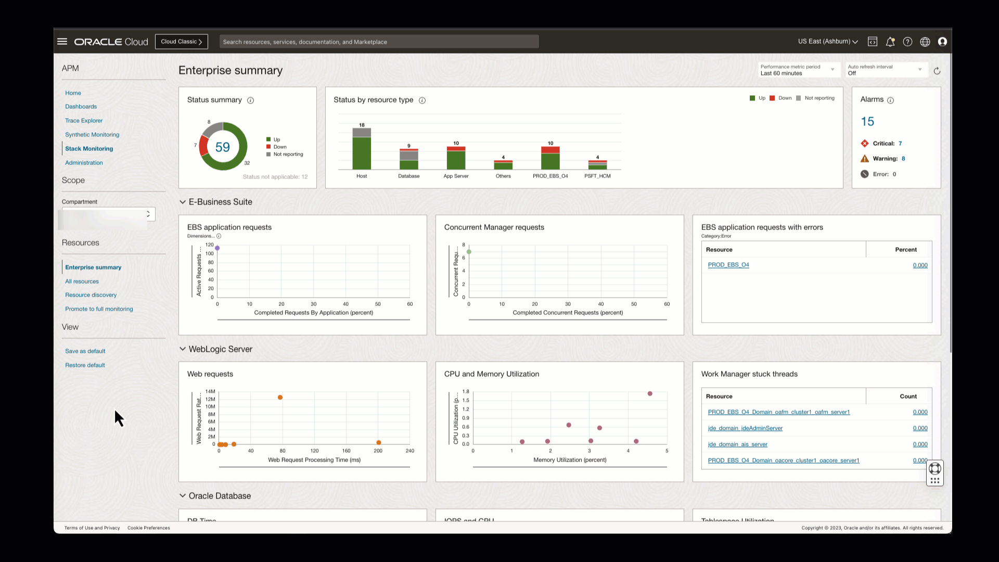This screenshot has width=999, height=562.
Task: Select All resources in the sidebar
Action: coord(82,282)
